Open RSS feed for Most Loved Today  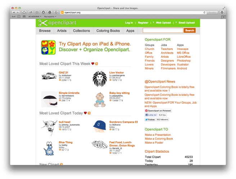(89, 113)
